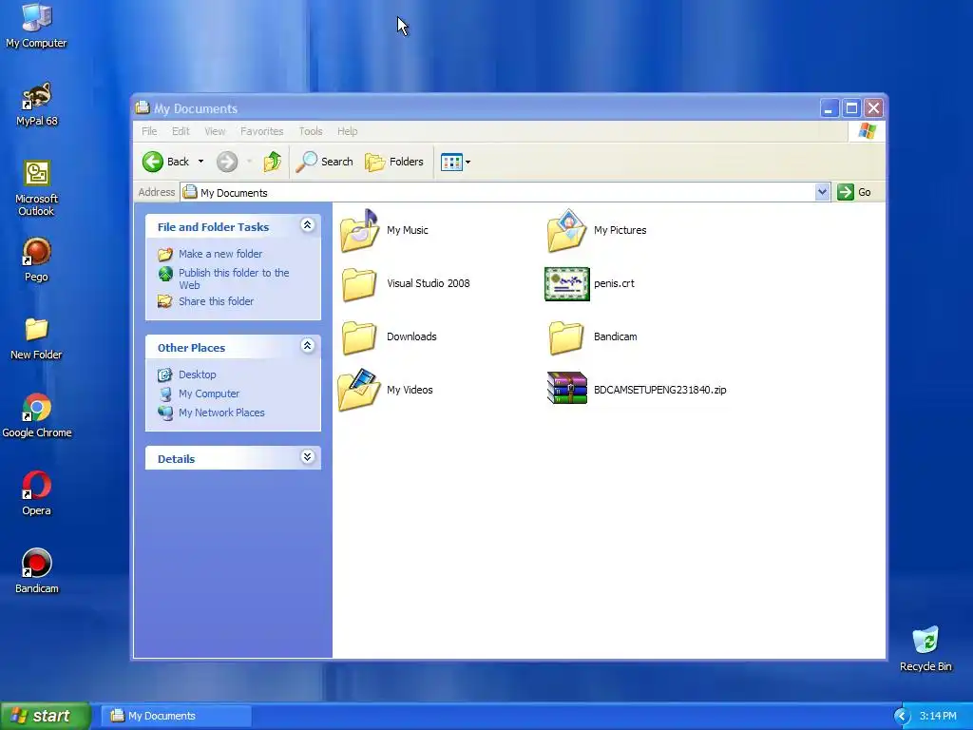Select the Pego desktop shortcut

36,260
